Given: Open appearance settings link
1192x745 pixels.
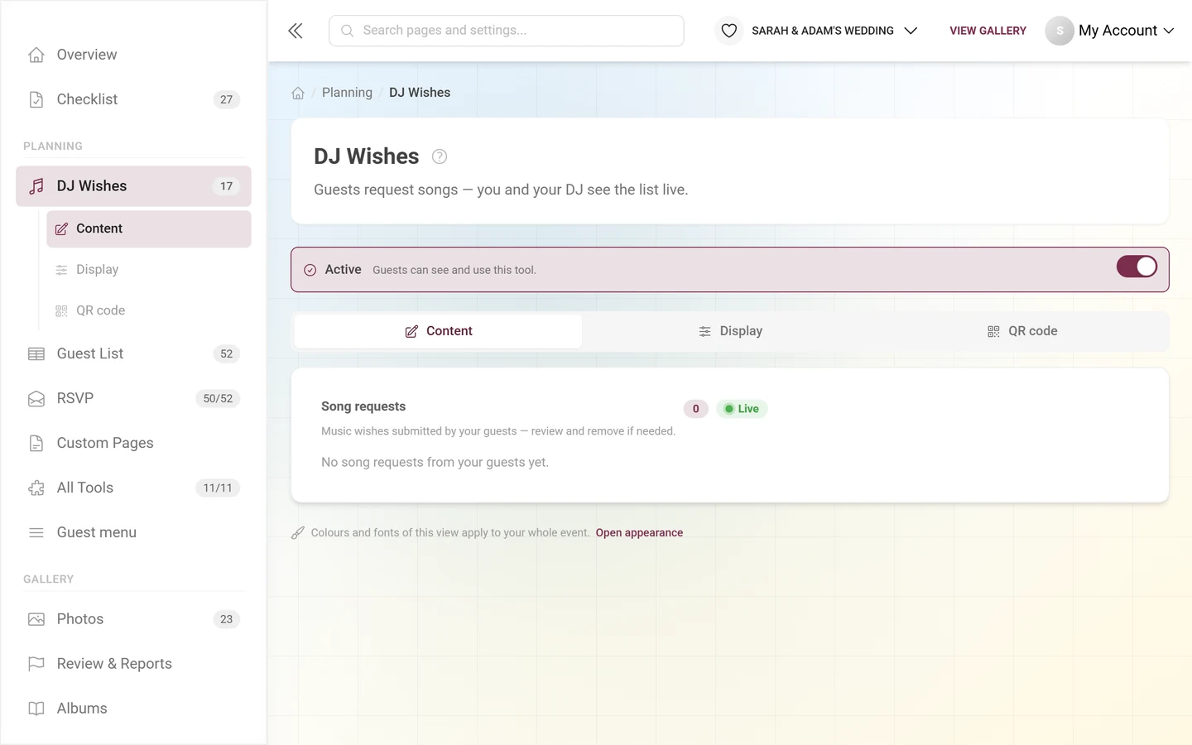Looking at the screenshot, I should (639, 533).
